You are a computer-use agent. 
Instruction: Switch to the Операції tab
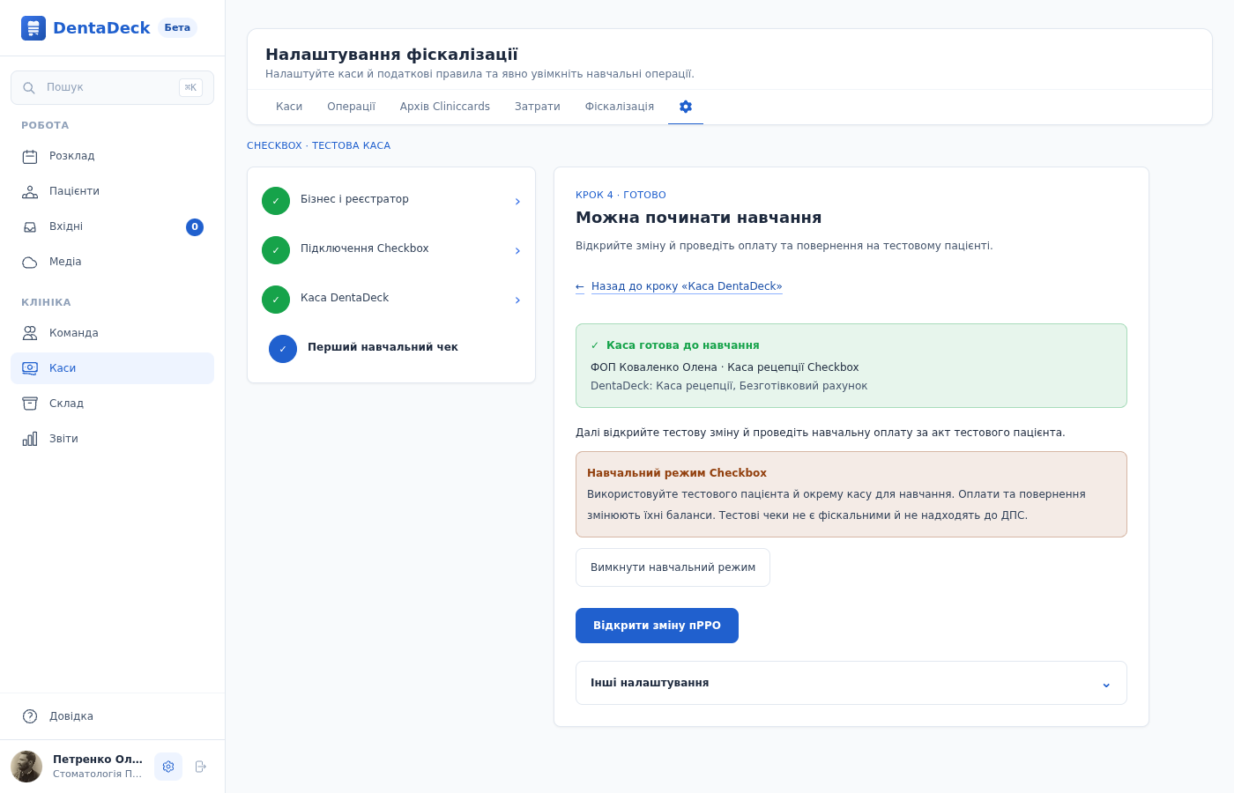tap(351, 107)
